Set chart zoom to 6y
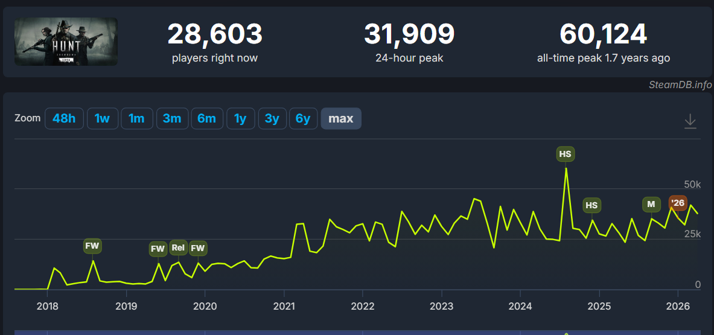 click(303, 119)
